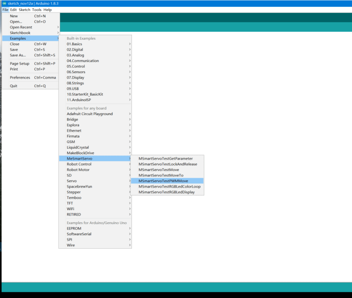Expand the 07.Display examples submenu
Viewport: 352px width, 298px height.
(95, 78)
